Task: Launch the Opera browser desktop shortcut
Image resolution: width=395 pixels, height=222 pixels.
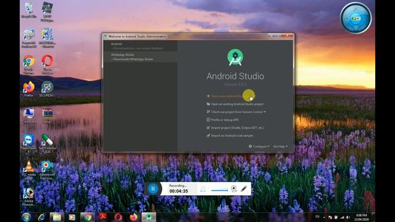Action: (47, 65)
